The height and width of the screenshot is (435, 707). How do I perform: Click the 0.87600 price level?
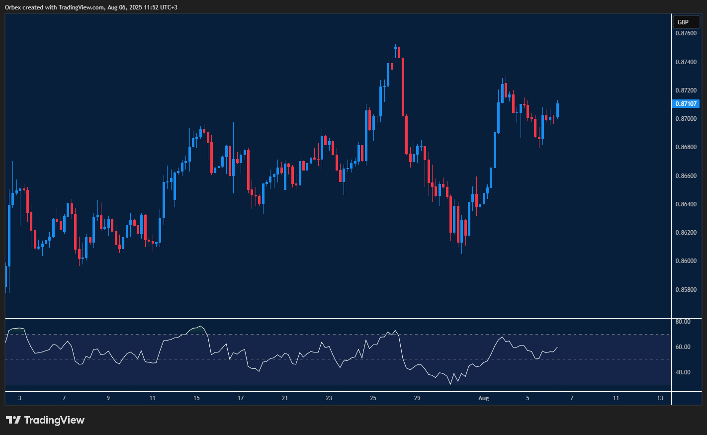[x=687, y=33]
